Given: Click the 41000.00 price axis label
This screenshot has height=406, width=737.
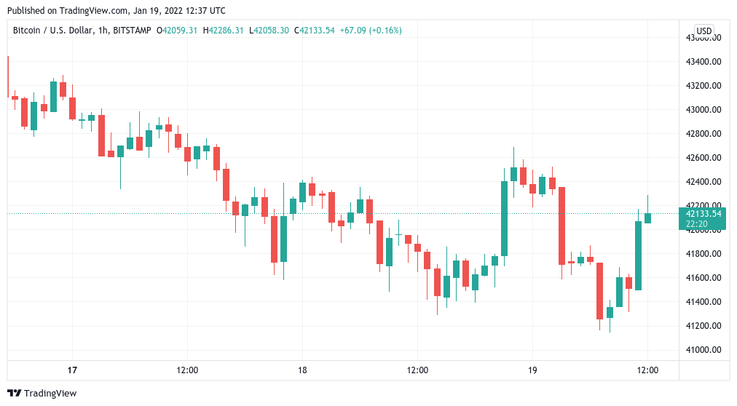Looking at the screenshot, I should [703, 350].
